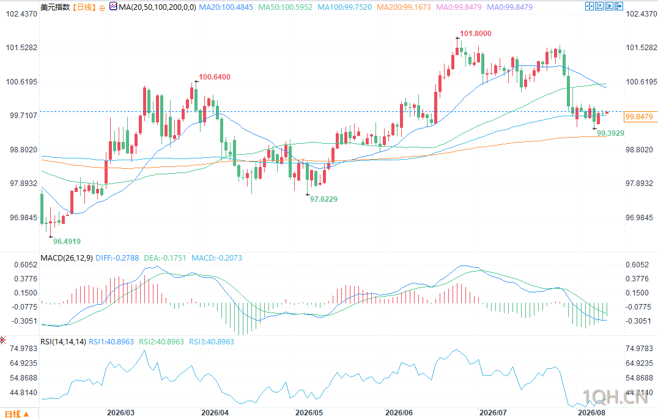
Task: Click the 2026/06 date marker on timeline
Action: point(399,413)
